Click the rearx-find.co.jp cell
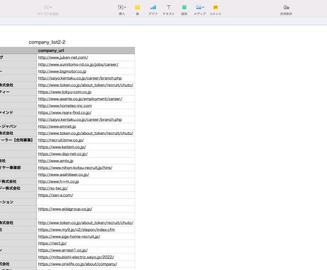Image resolution: width=327 pixels, height=270 pixels. 86,112
